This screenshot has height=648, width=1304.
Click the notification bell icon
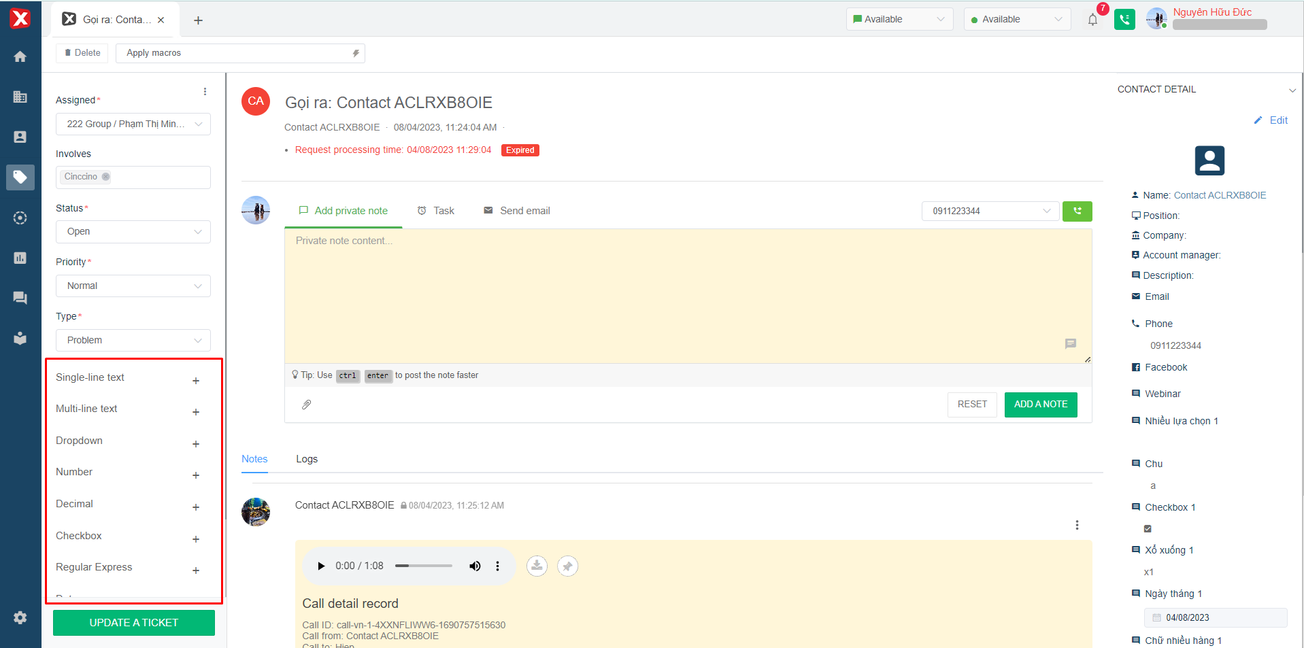pos(1092,20)
